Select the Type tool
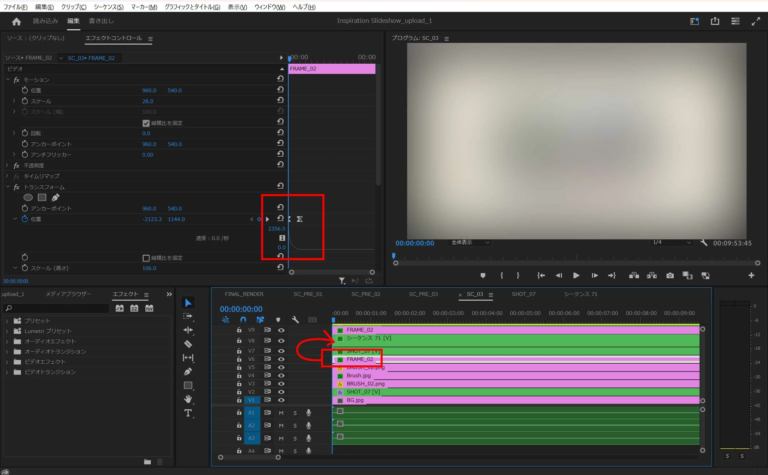Screen dimensions: 768x475 [188, 413]
